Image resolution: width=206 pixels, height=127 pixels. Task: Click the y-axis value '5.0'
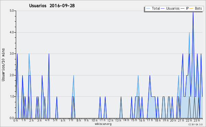click(12, 11)
